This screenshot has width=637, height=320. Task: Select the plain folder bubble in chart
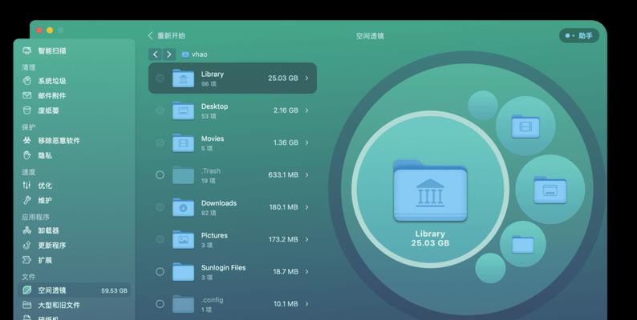pos(523,244)
